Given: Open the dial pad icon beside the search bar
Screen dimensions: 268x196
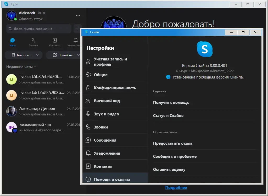Looking at the screenshot, I should click(78, 28).
